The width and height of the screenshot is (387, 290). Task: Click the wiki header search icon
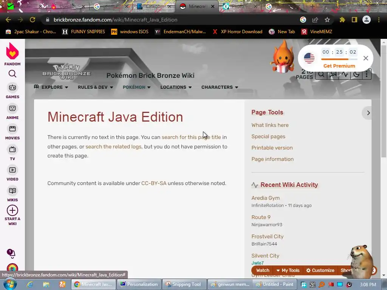pos(321,74)
